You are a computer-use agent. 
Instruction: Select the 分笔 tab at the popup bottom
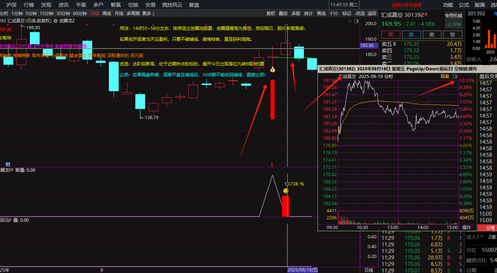(490, 228)
